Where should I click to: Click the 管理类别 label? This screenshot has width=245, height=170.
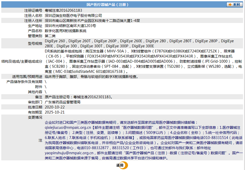pyautogui.click(x=35, y=36)
